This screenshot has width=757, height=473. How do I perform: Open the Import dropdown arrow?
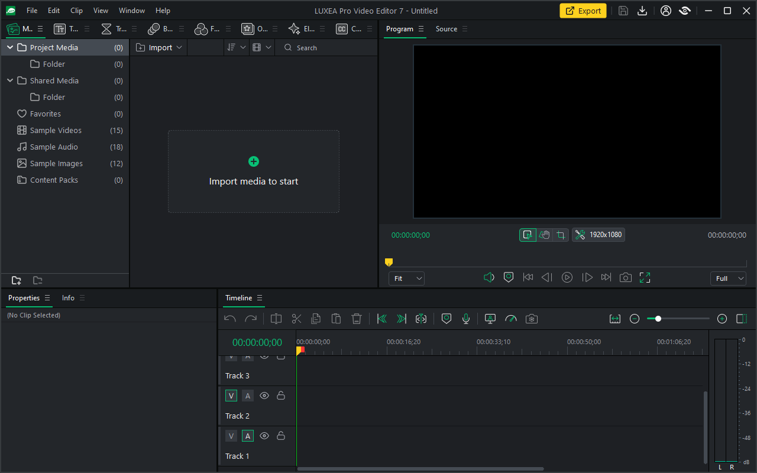pyautogui.click(x=179, y=47)
